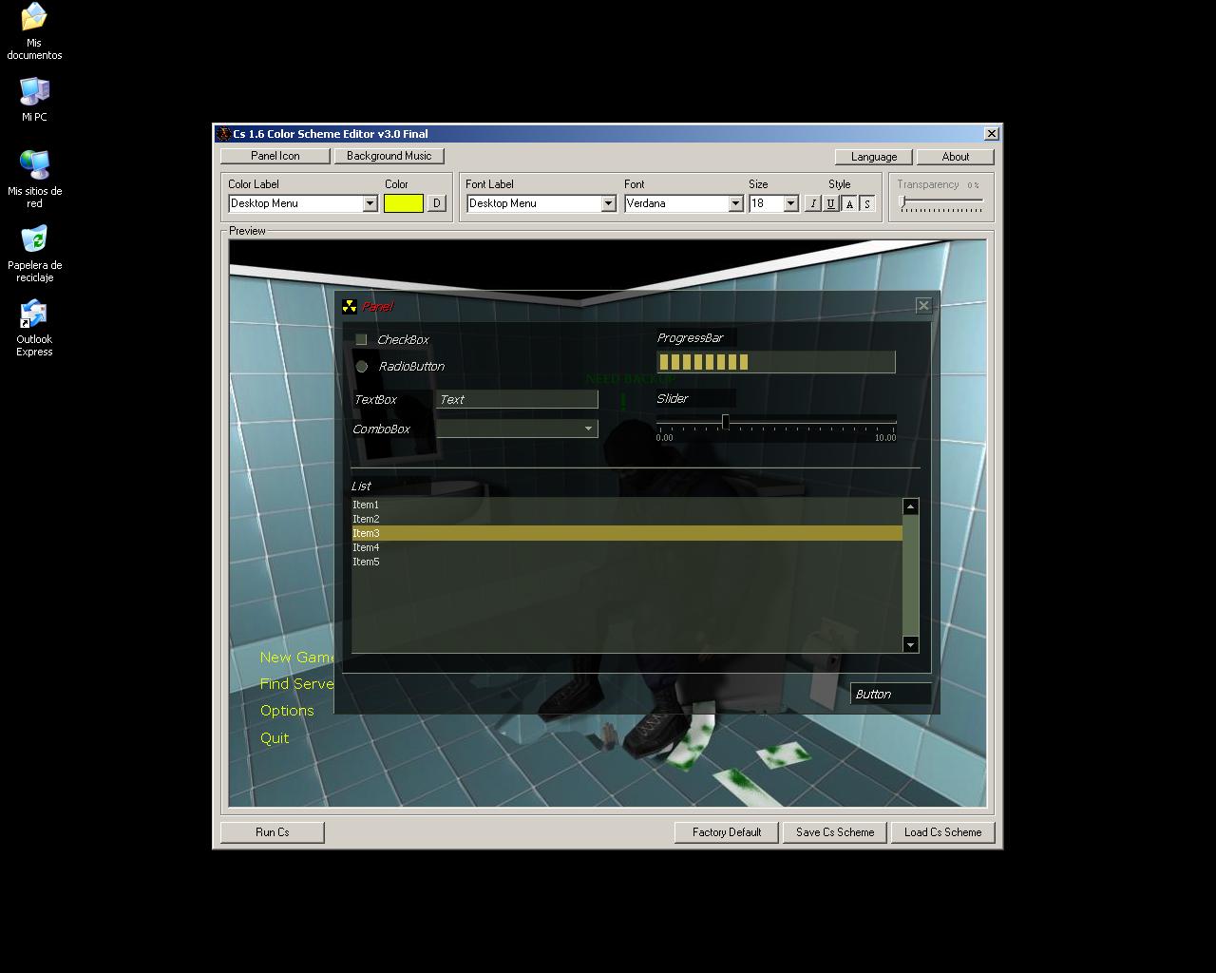Select Quit in the preview menu
This screenshot has height=973, width=1216.
point(275,738)
